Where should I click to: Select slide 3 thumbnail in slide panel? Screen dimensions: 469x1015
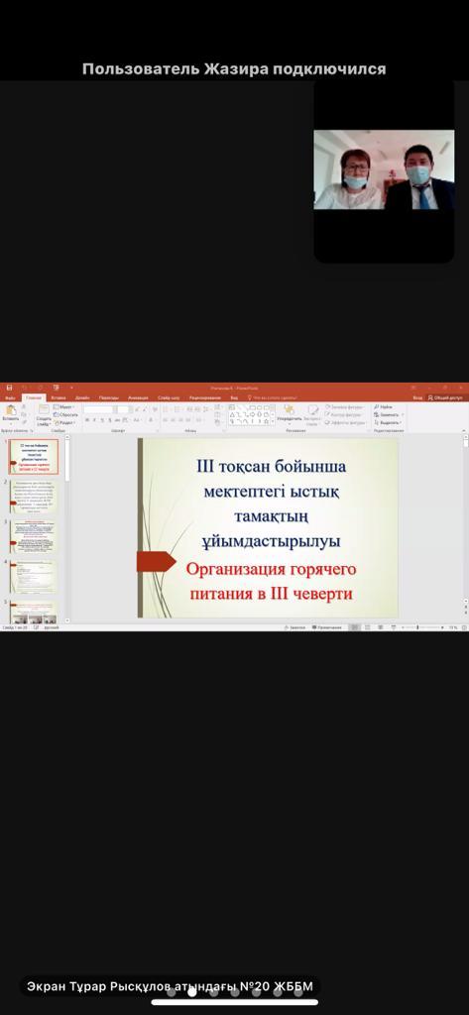[x=33, y=536]
